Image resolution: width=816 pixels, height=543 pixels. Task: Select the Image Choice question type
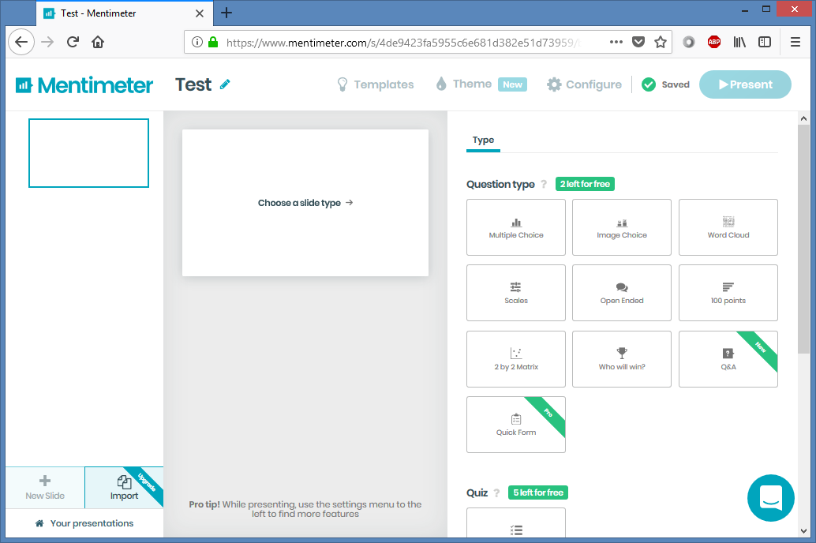click(621, 227)
